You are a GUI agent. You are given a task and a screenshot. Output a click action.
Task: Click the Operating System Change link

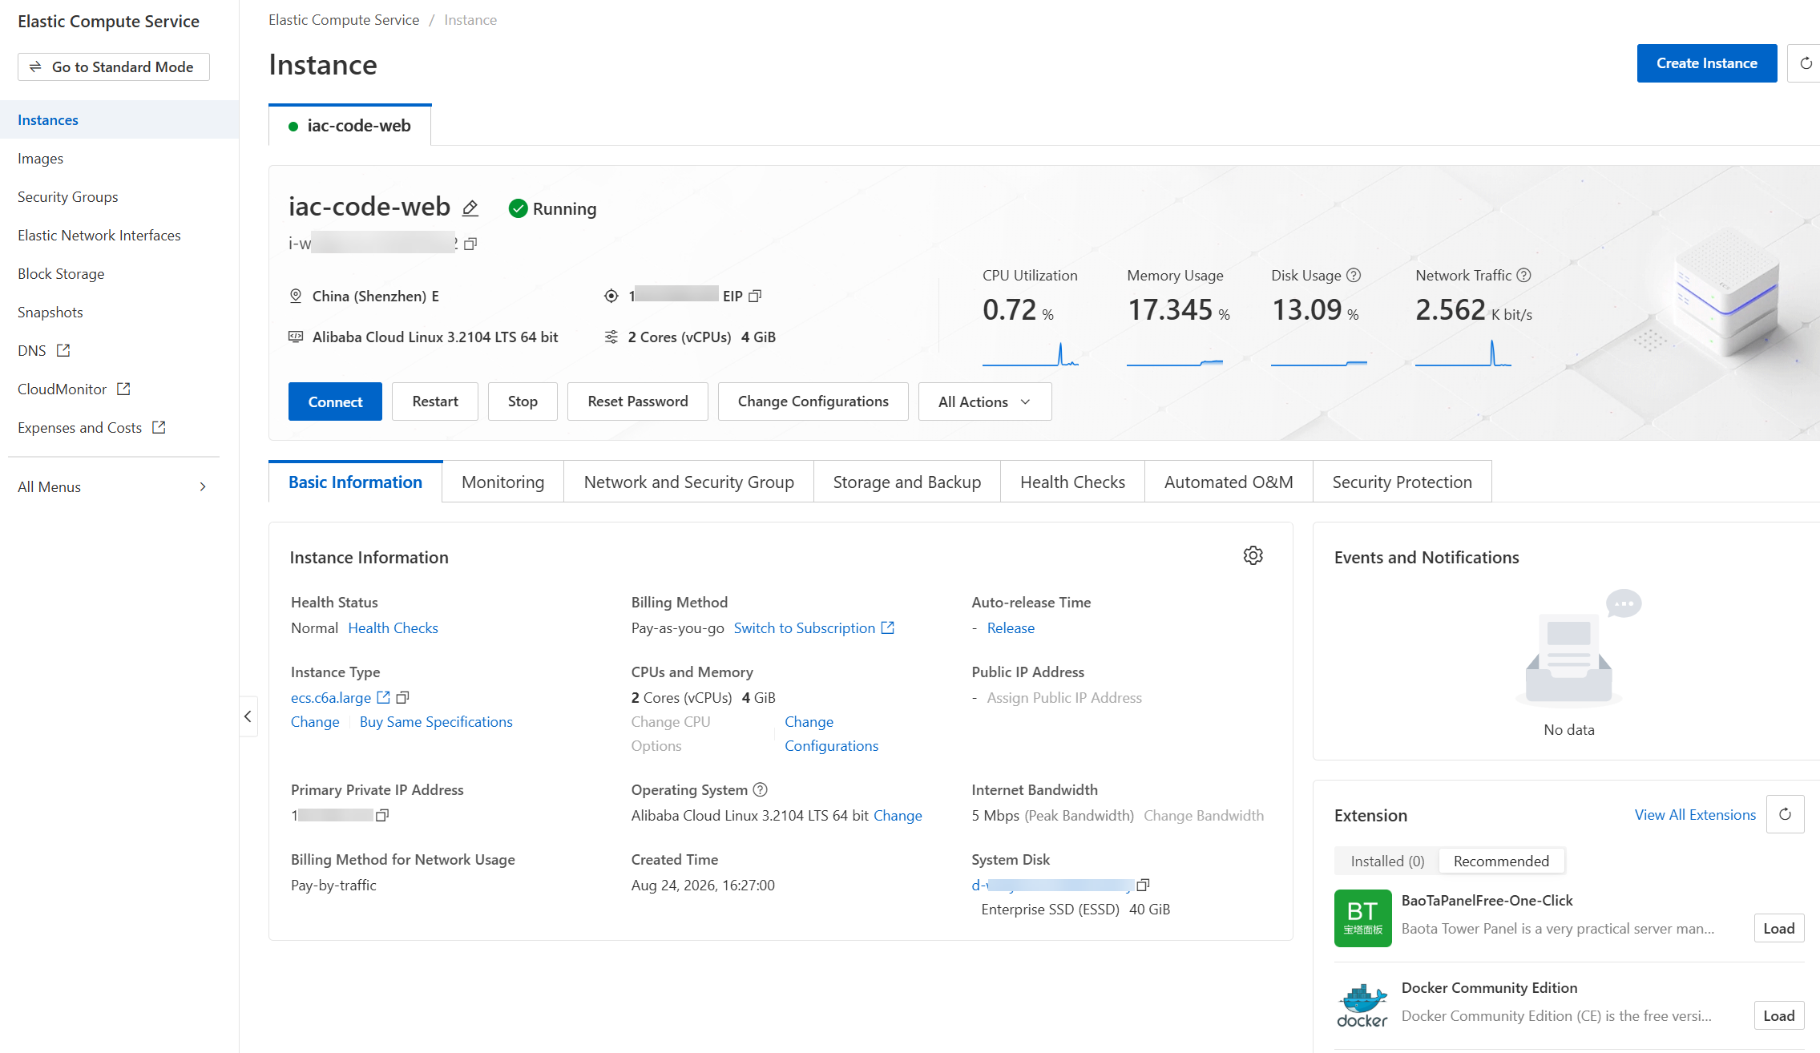pyautogui.click(x=898, y=816)
